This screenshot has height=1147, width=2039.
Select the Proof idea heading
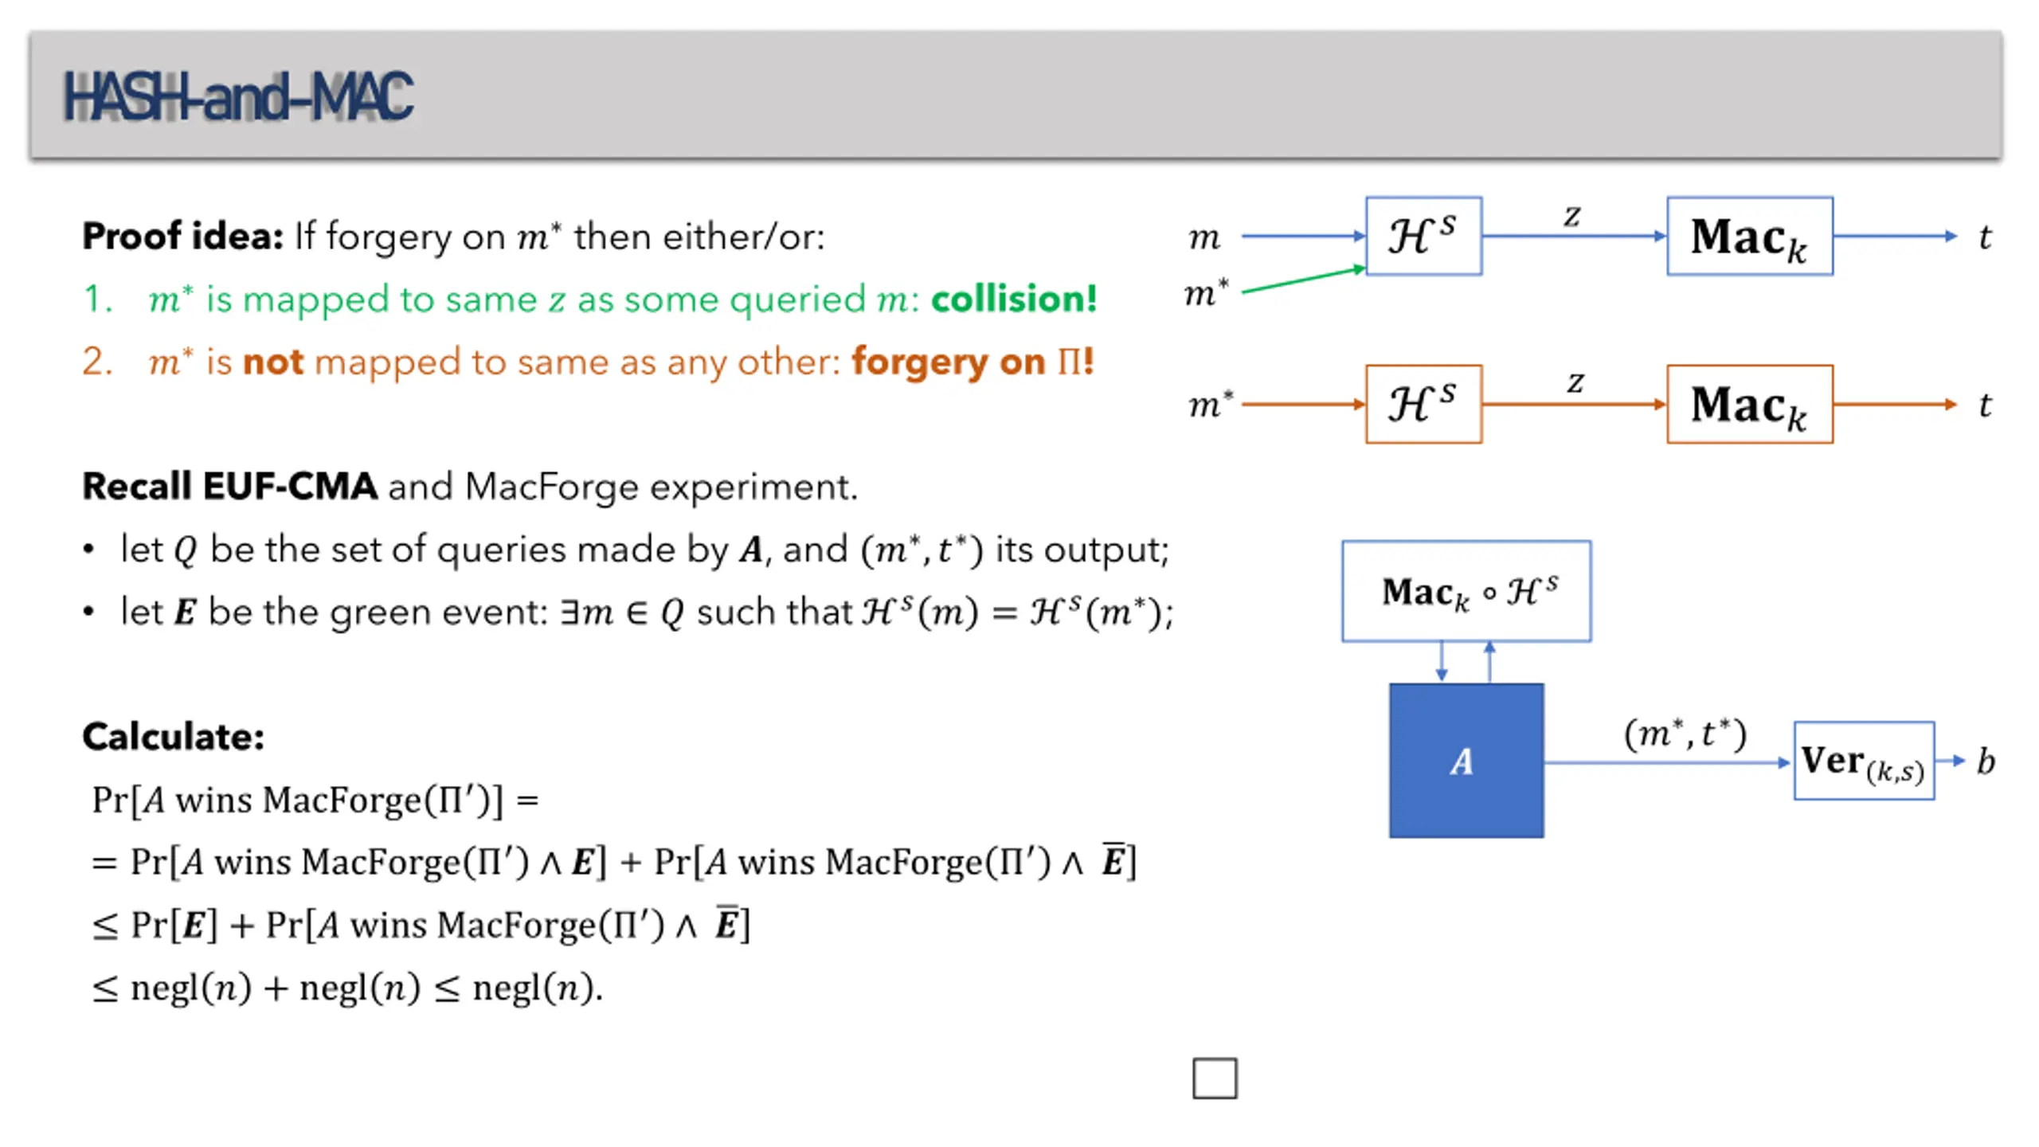coord(182,236)
